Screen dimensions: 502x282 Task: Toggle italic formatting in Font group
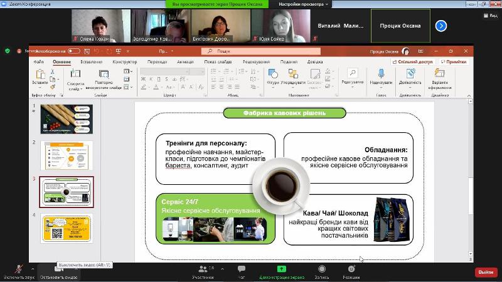tap(151, 79)
